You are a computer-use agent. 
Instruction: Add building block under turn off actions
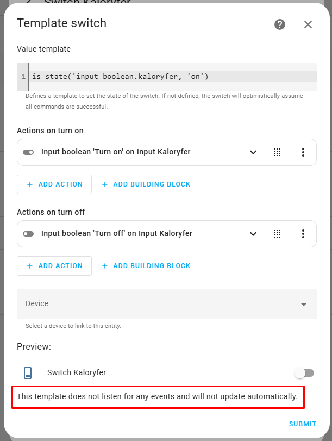(146, 266)
